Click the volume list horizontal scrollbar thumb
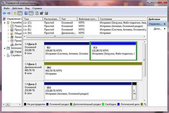The height and width of the screenshot is (113, 169). 55,37
